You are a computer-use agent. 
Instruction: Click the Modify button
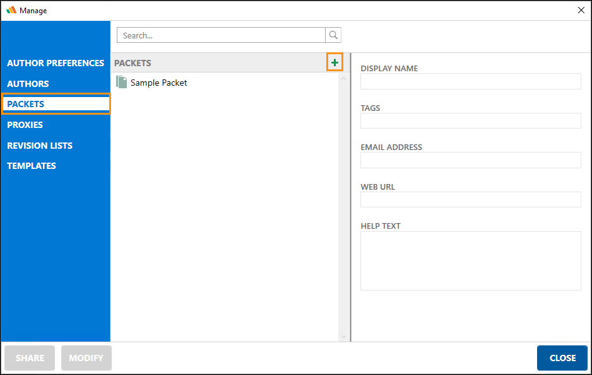(86, 358)
